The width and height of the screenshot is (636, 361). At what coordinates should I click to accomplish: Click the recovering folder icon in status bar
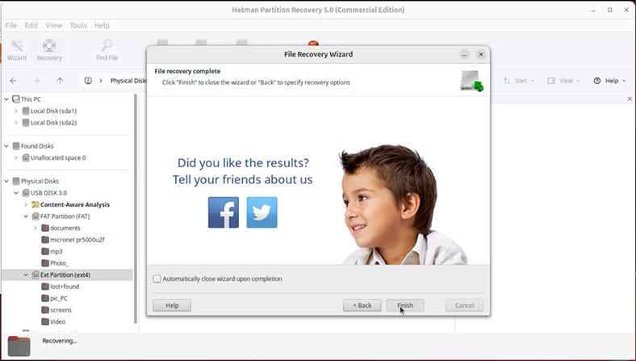click(x=19, y=346)
